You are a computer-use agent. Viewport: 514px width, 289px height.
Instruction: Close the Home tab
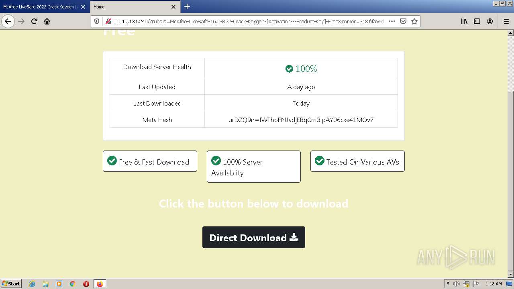tap(173, 7)
